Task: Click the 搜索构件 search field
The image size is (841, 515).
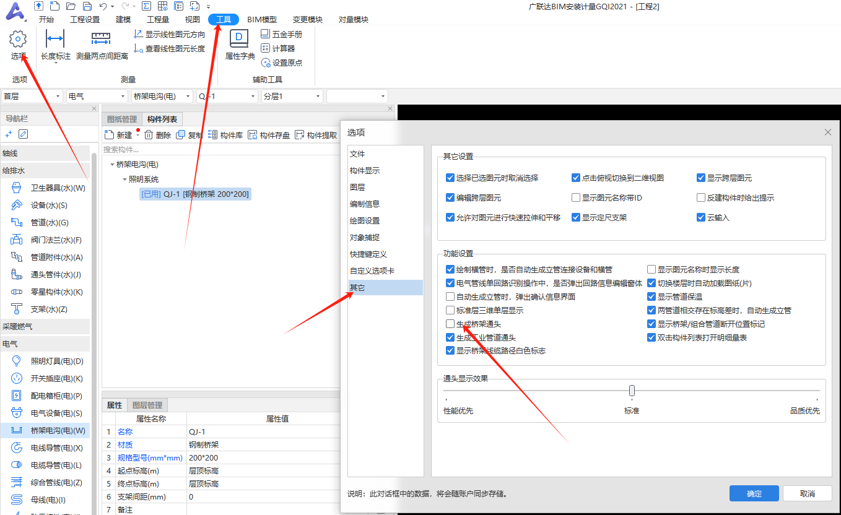Action: [x=220, y=149]
